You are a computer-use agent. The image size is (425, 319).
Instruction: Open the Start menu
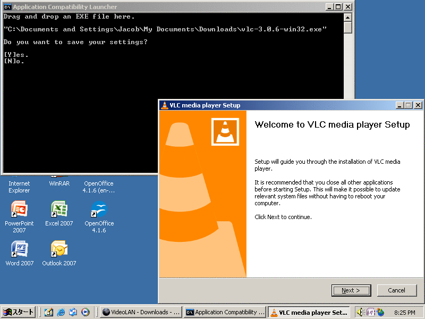[x=18, y=312]
